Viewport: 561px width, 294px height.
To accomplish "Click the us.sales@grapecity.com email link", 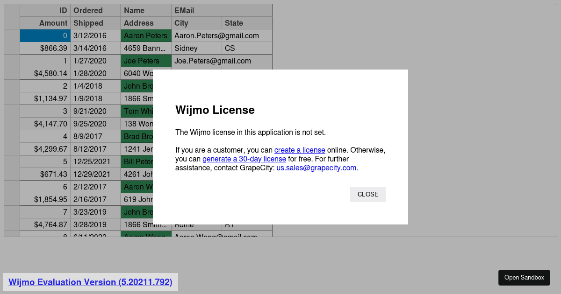I will (x=316, y=168).
